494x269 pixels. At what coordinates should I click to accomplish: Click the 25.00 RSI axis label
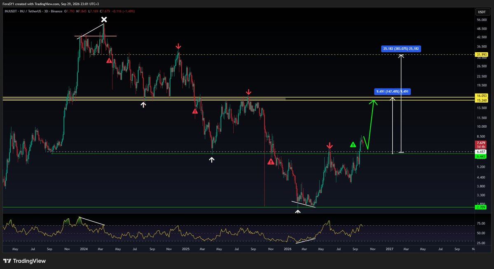tap(481, 243)
